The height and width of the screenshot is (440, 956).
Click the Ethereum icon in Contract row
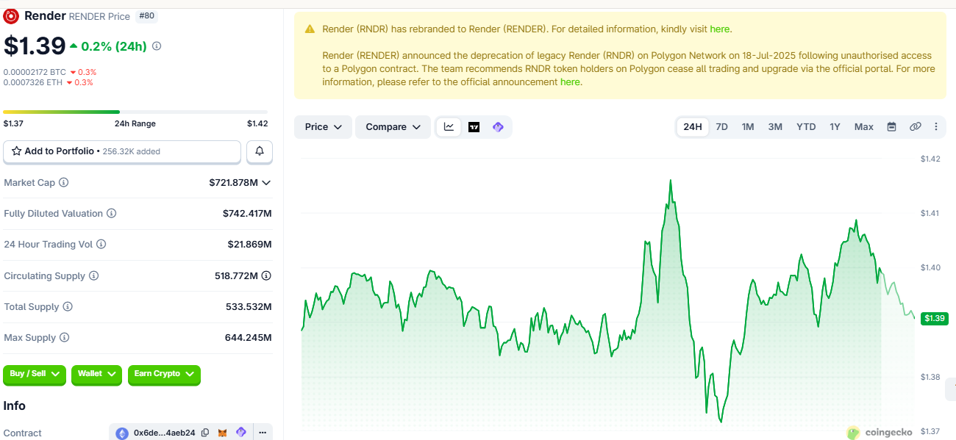pyautogui.click(x=122, y=433)
